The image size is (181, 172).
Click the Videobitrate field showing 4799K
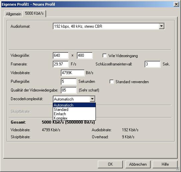(x=73, y=73)
